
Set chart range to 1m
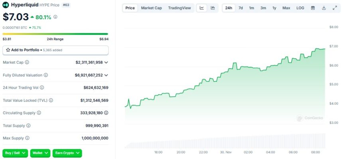252,8
